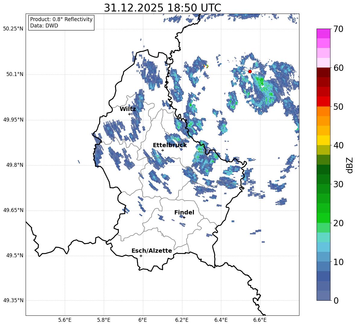Click the 0 tick label on colorbar

click(336, 300)
